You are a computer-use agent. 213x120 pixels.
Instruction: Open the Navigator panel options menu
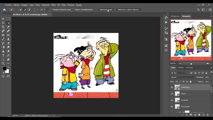coord(211,16)
